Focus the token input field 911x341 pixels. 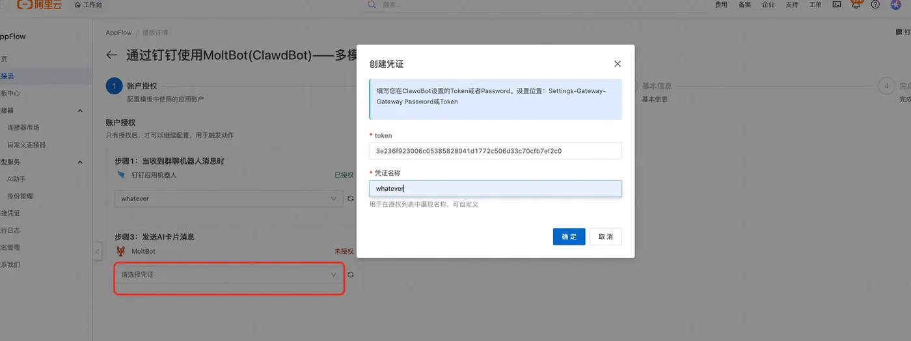click(495, 151)
